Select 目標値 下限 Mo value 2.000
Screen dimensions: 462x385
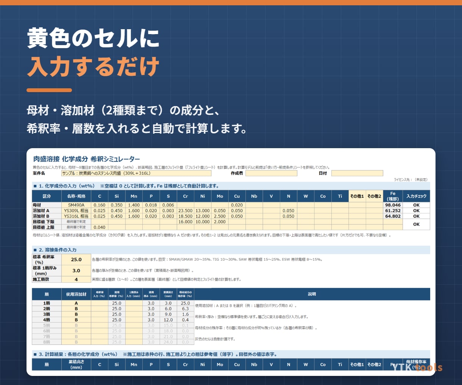click(220, 222)
